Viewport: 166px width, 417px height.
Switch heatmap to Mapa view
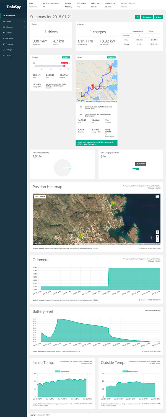pyautogui.click(x=36, y=196)
